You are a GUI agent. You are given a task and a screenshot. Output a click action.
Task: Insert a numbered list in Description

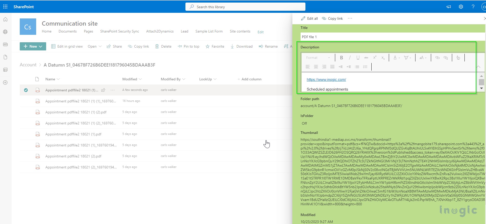[x=365, y=67]
